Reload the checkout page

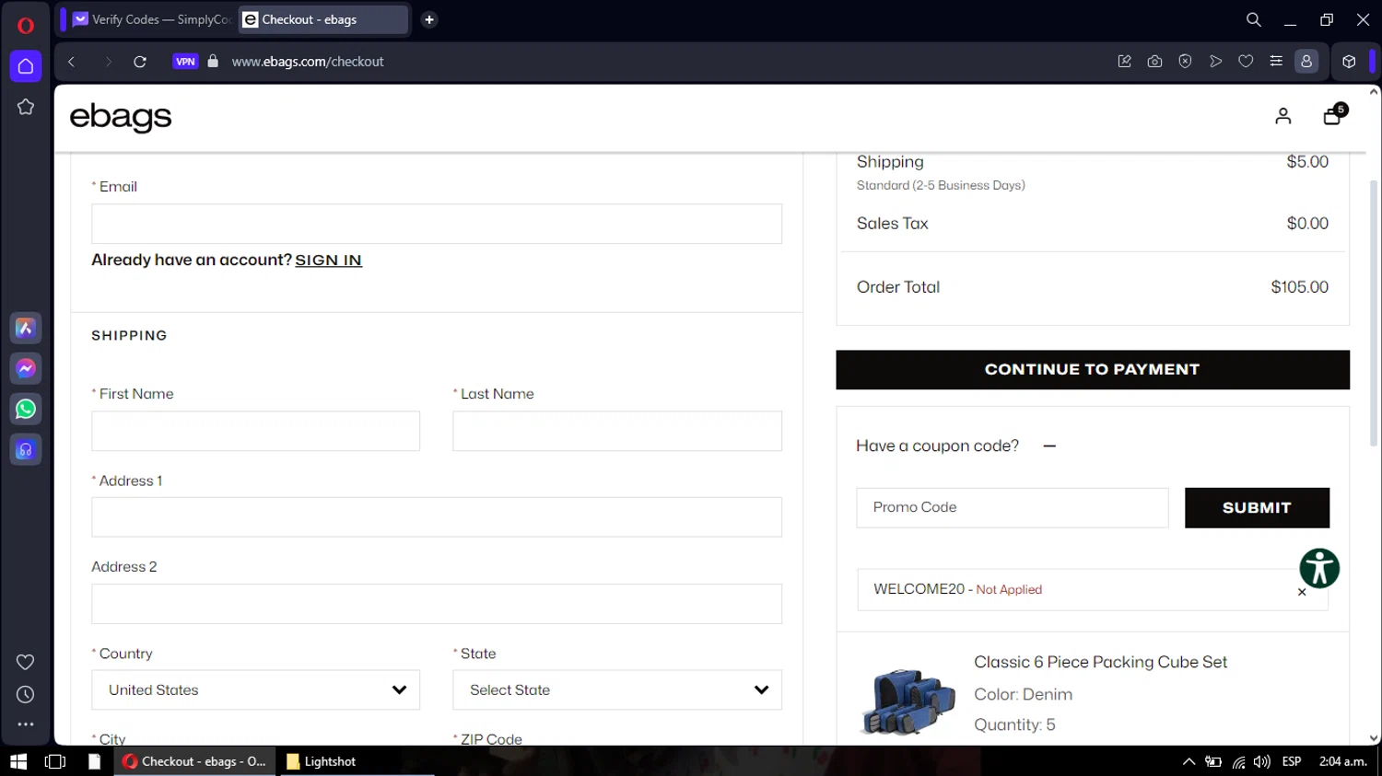point(140,62)
